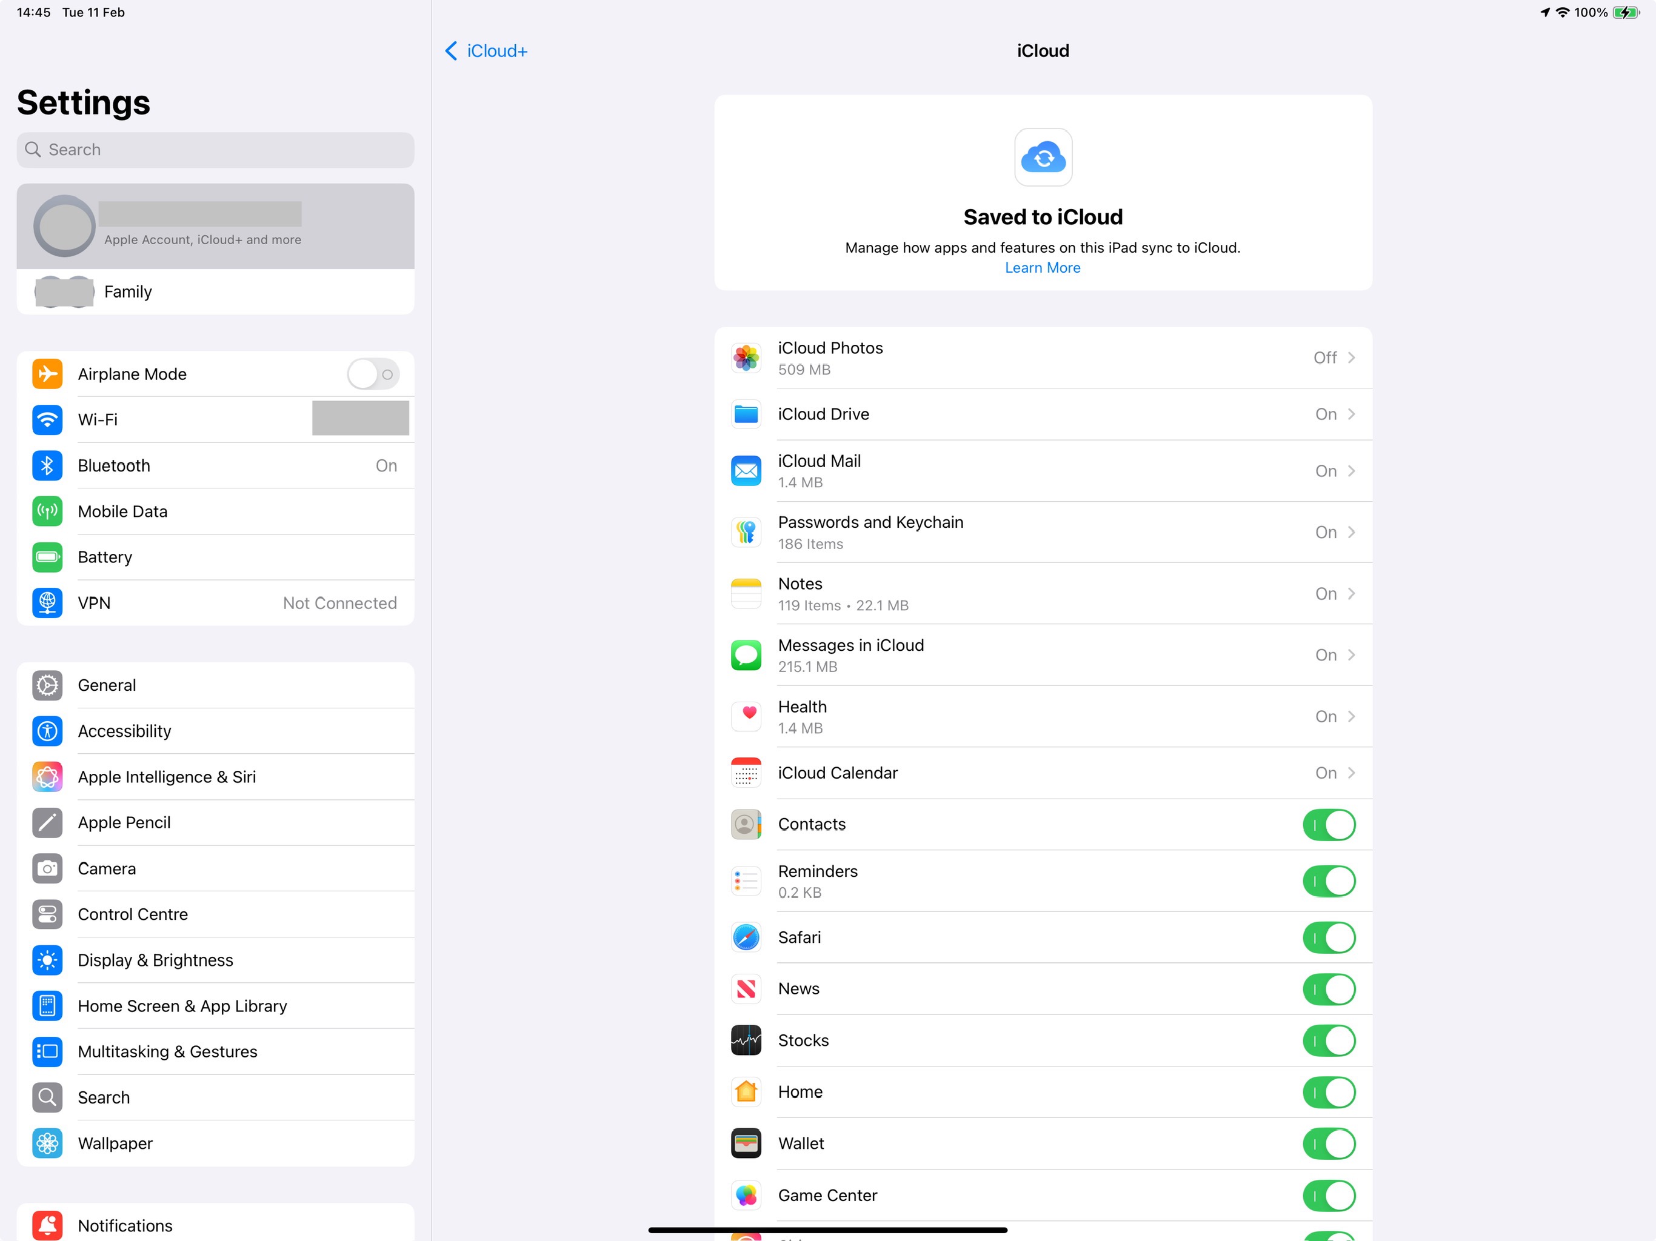Open the Learn More link
The width and height of the screenshot is (1656, 1241).
[x=1042, y=268]
